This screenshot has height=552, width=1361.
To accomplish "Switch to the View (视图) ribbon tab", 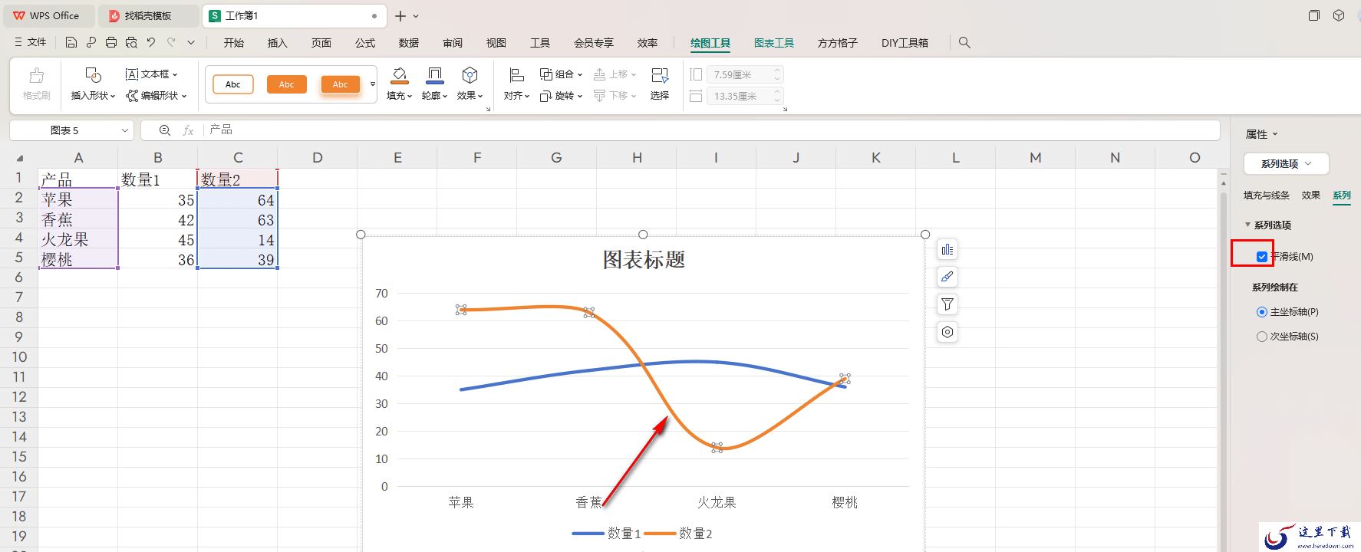I will [x=496, y=43].
